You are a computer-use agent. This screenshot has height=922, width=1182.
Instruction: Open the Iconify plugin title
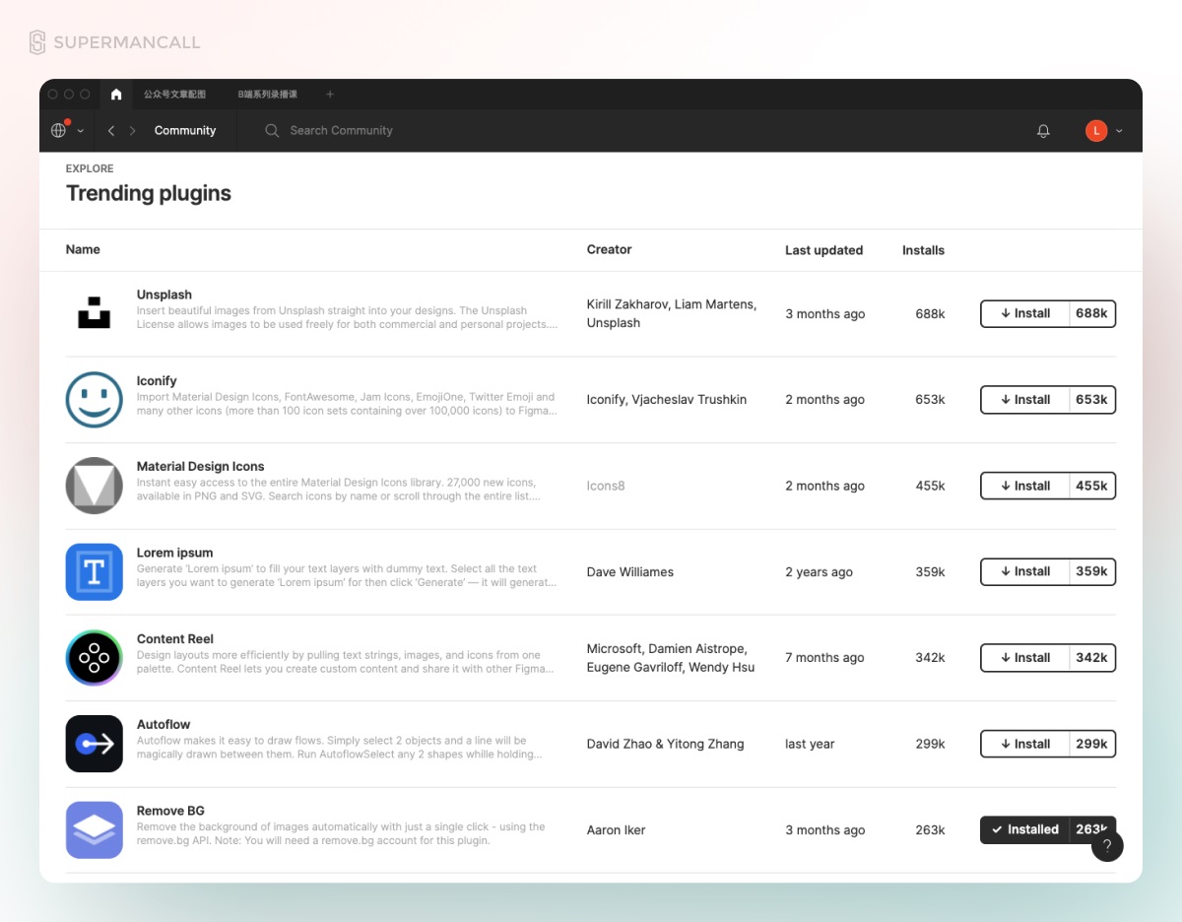157,380
